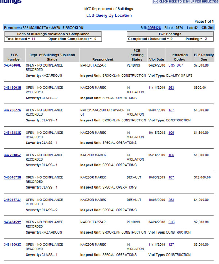Click the Buildings logo at top left
The width and height of the screenshot is (219, 264).
click(x=11, y=2)
